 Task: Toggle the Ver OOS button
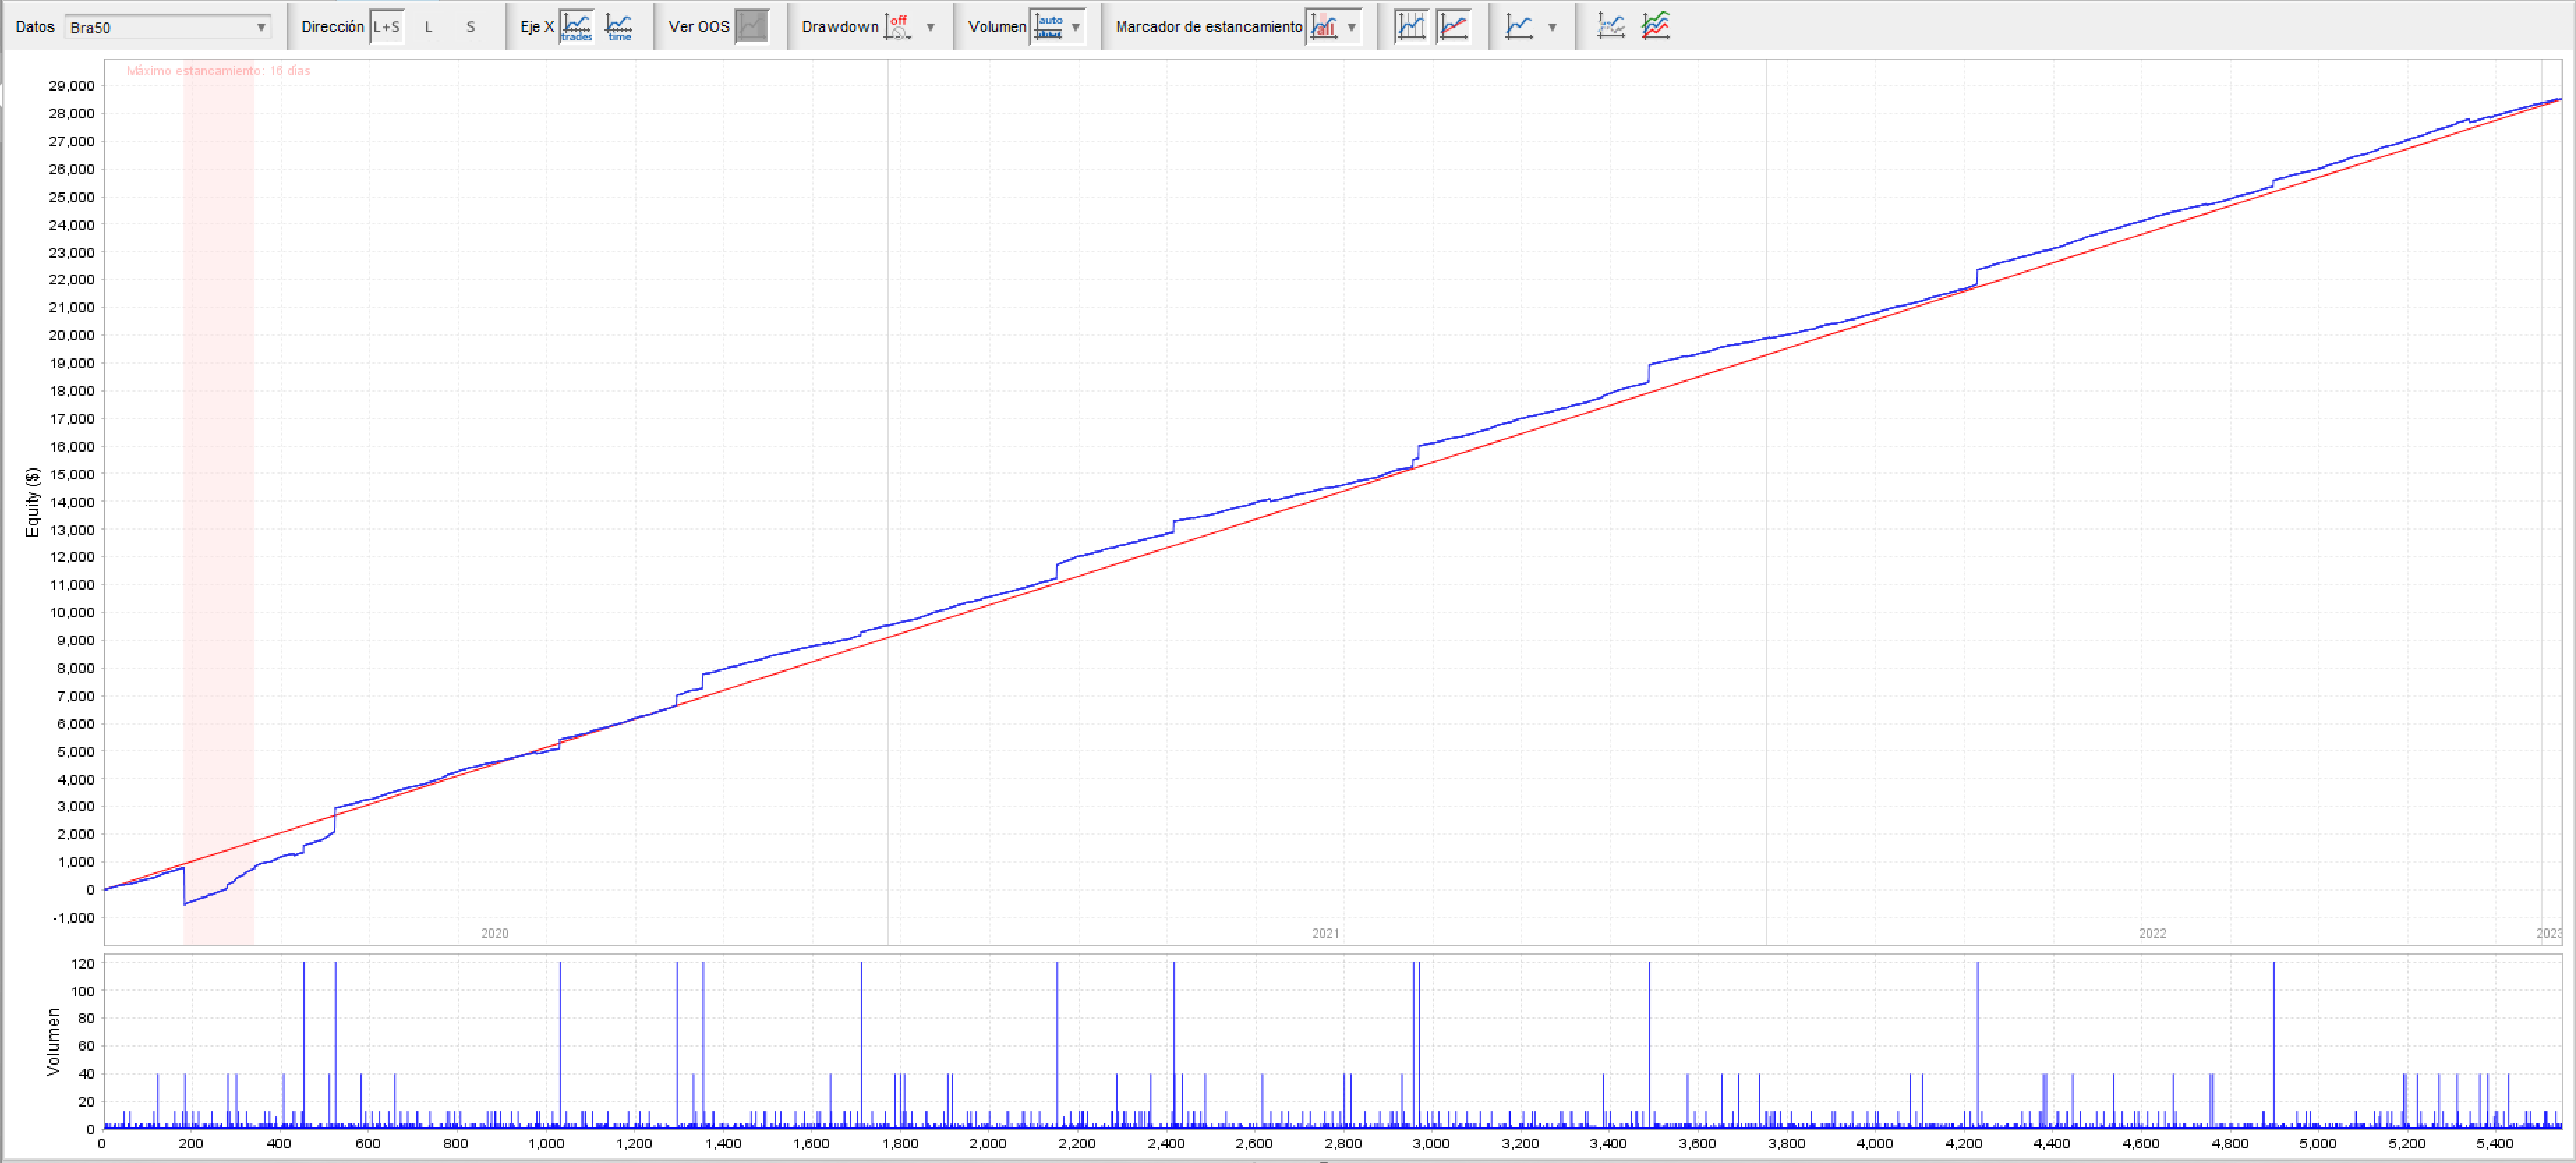tap(751, 27)
